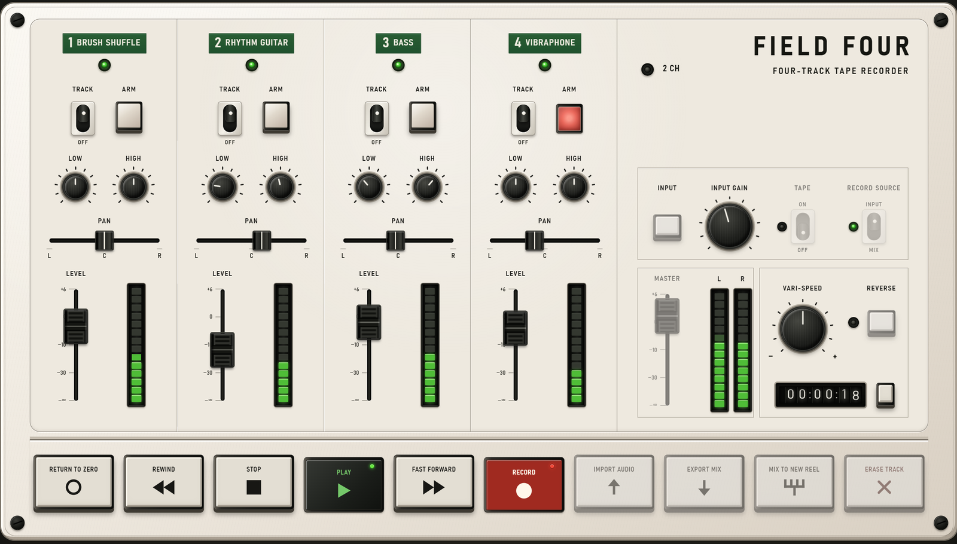Select the 4 Vibraphone track label
Screen dimensions: 957x544
545,43
